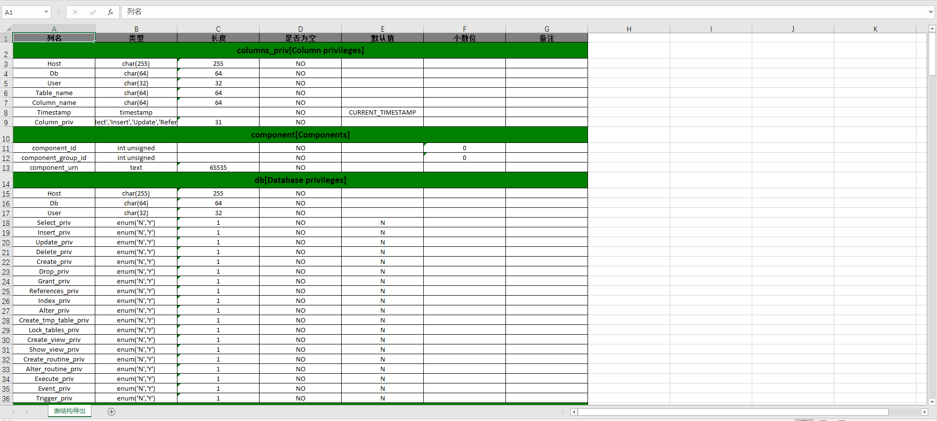Select column A header
The image size is (937, 421).
[x=54, y=29]
